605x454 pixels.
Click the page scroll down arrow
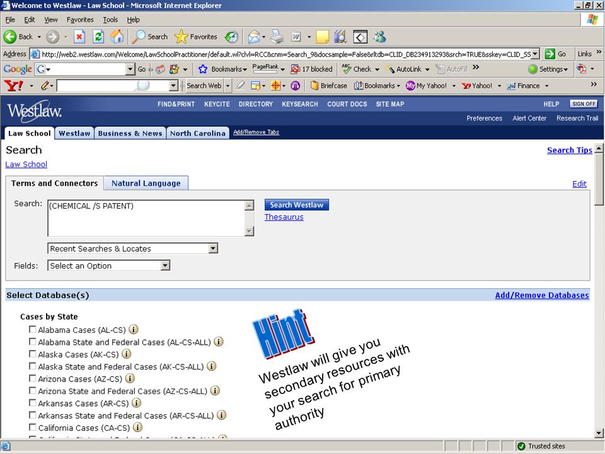(599, 433)
